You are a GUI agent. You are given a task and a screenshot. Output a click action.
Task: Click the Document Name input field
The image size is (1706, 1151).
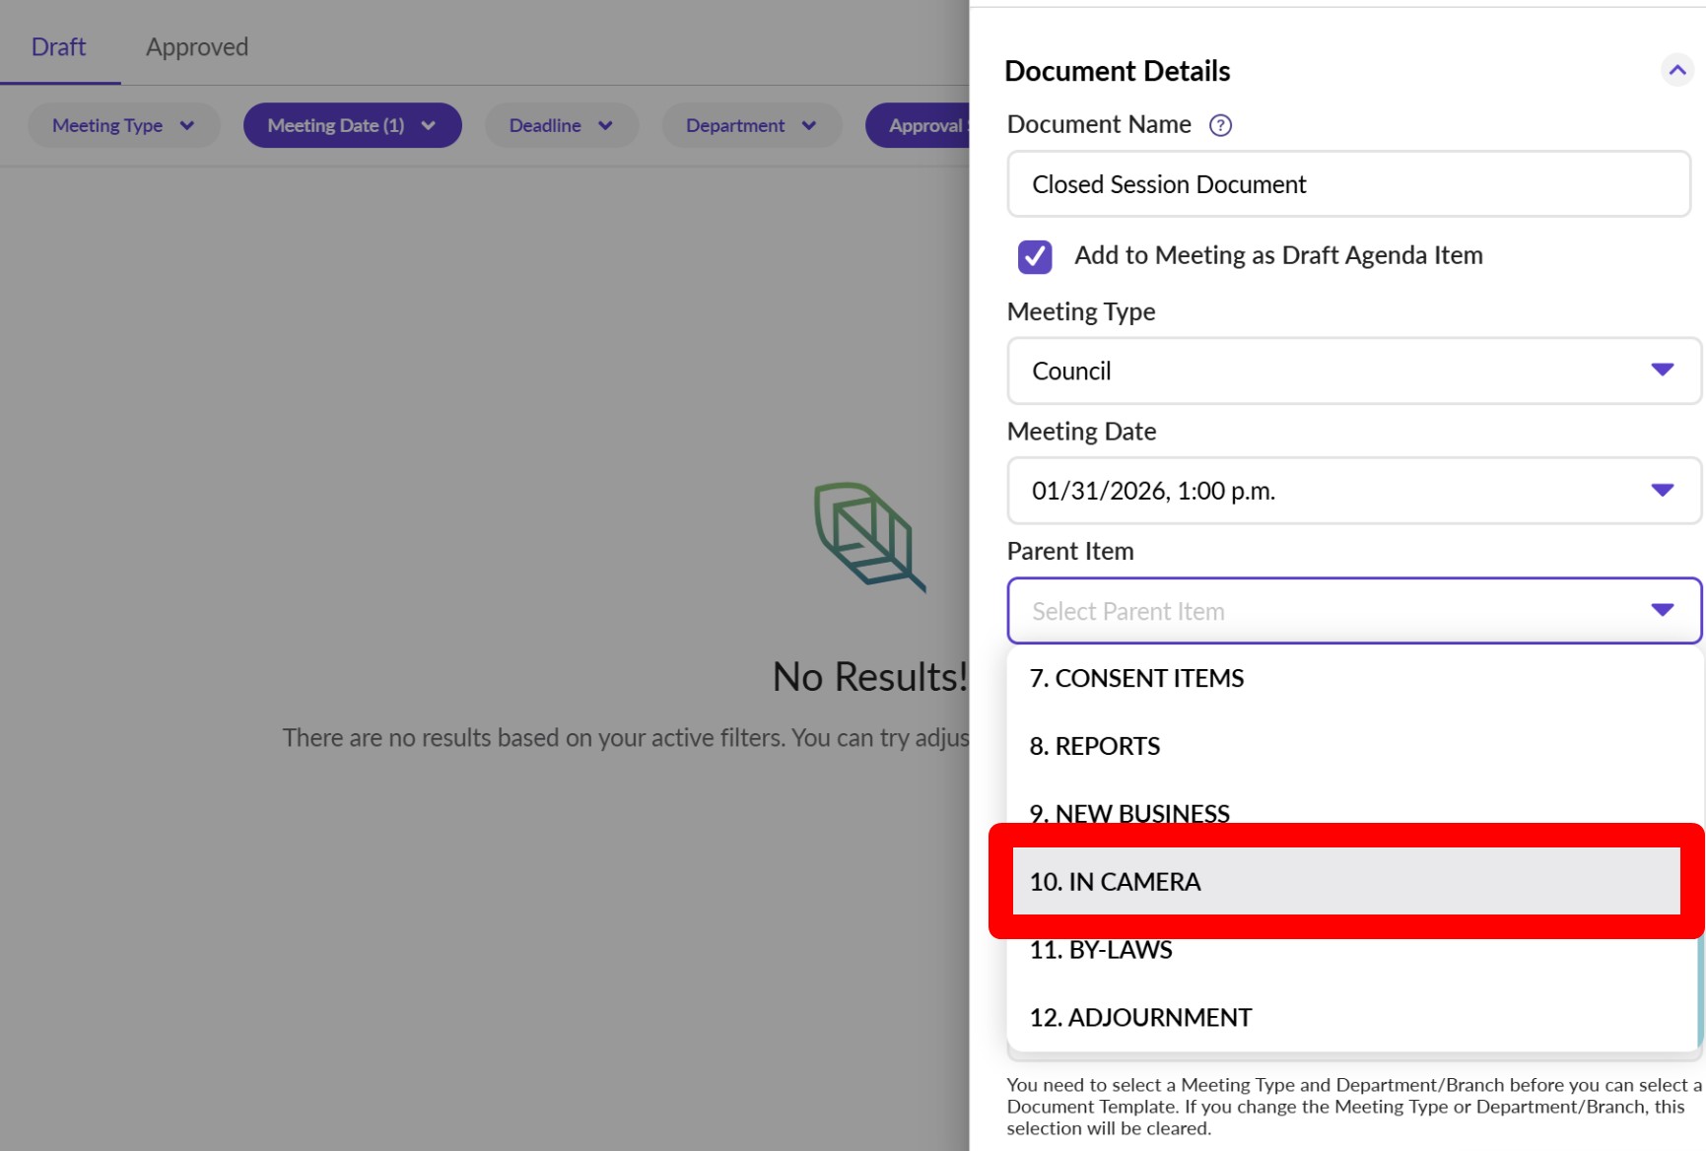(1348, 185)
